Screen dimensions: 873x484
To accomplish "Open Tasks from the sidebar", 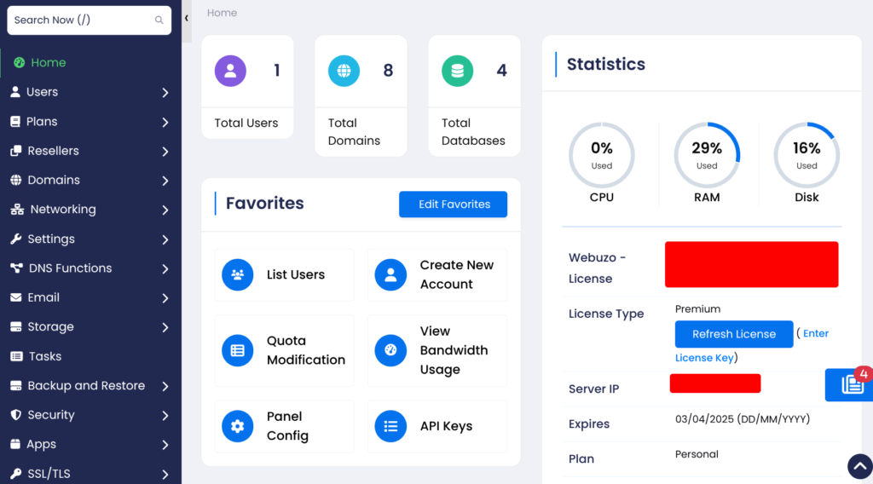I will point(44,356).
